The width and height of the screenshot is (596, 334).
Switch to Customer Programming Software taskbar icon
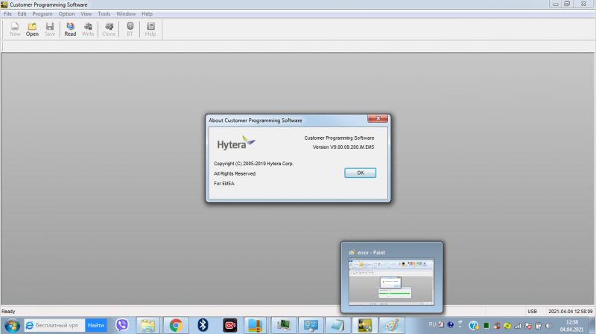[x=364, y=325]
